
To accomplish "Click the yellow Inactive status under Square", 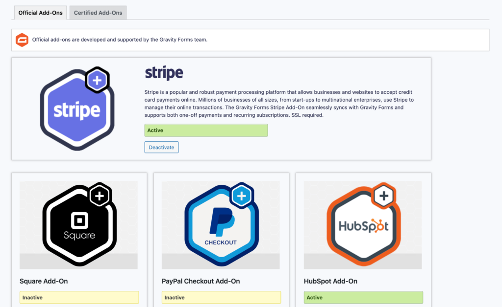I will pyautogui.click(x=79, y=297).
